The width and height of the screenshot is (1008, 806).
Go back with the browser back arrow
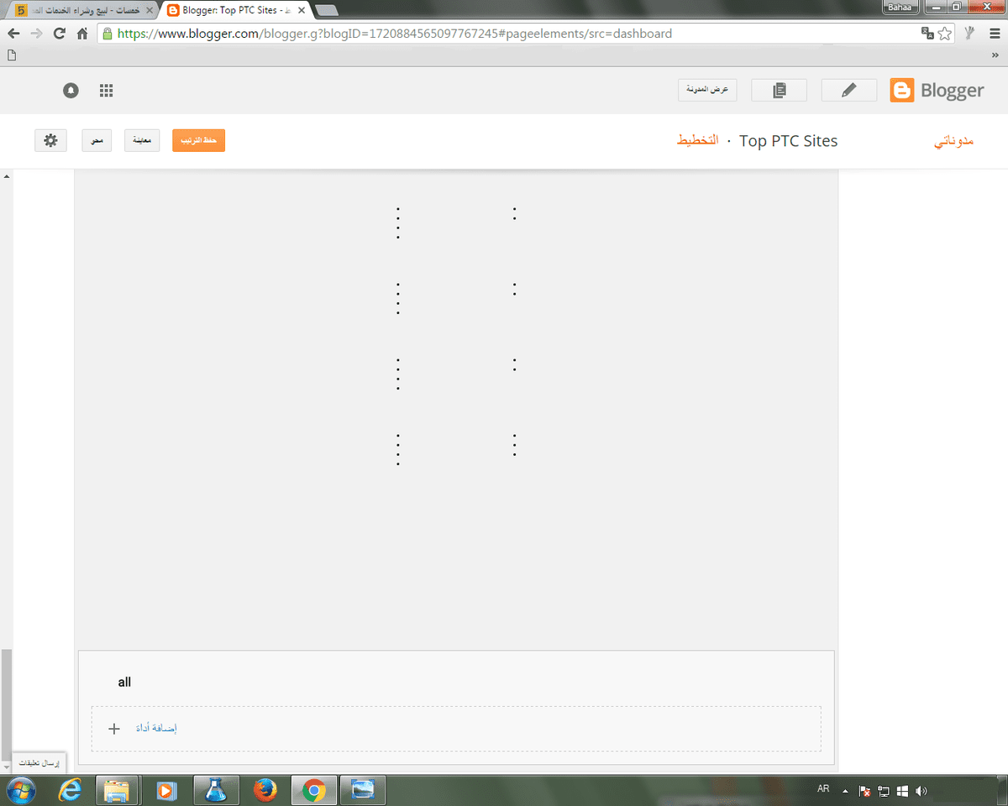tap(13, 34)
